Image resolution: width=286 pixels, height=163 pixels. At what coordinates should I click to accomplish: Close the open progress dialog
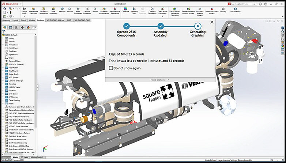(212, 22)
